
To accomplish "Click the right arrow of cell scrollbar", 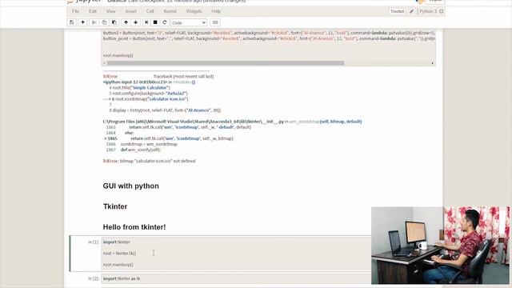I will [x=433, y=63].
